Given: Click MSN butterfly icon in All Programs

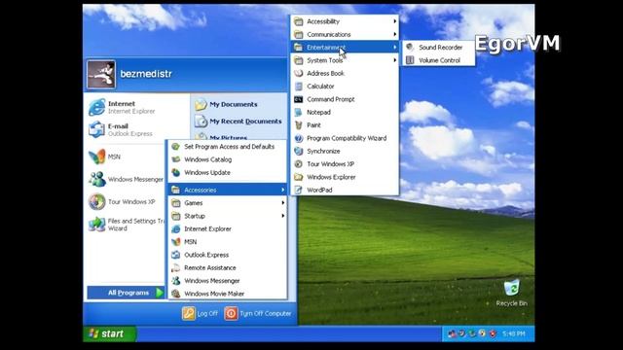Looking at the screenshot, I should pyautogui.click(x=175, y=242).
